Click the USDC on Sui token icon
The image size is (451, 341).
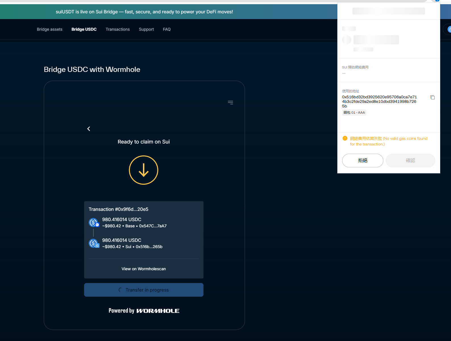[93, 243]
